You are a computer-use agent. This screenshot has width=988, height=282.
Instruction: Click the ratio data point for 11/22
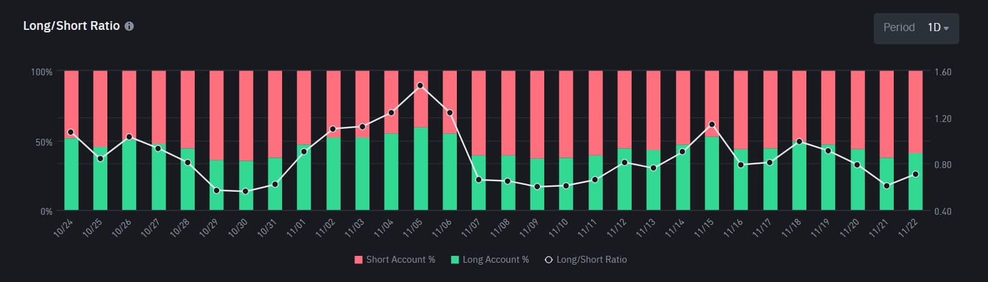tap(916, 174)
